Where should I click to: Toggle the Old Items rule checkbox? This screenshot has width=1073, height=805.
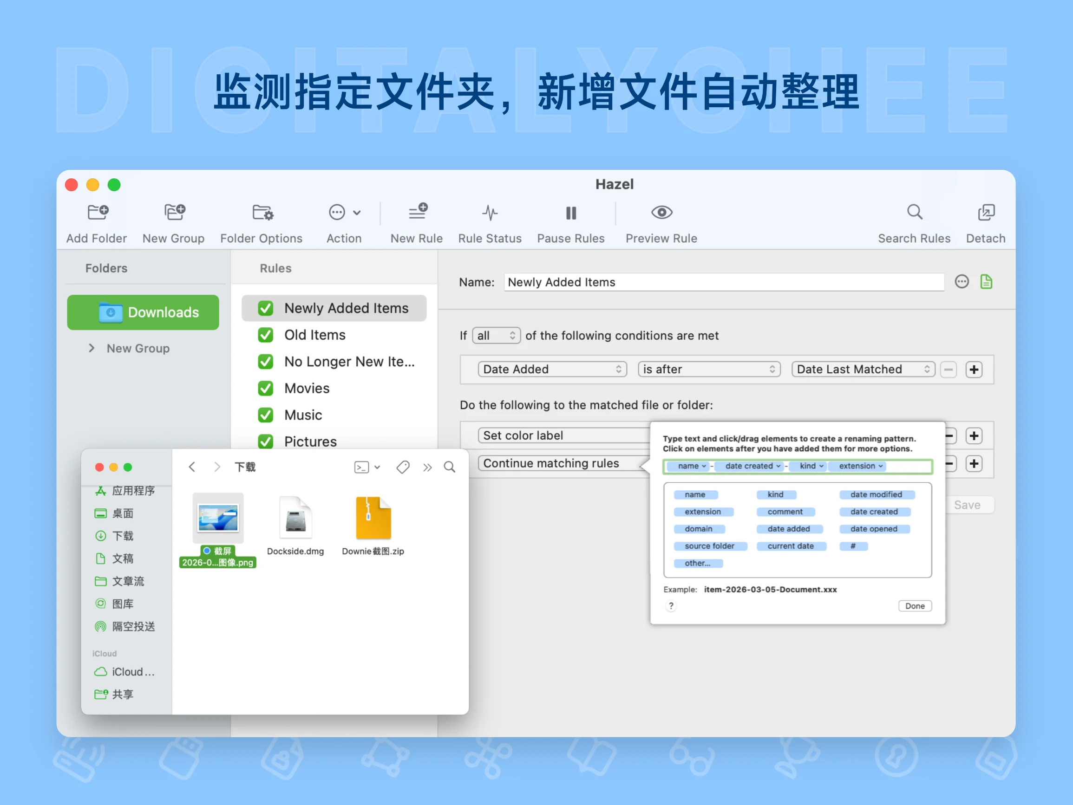pyautogui.click(x=265, y=335)
